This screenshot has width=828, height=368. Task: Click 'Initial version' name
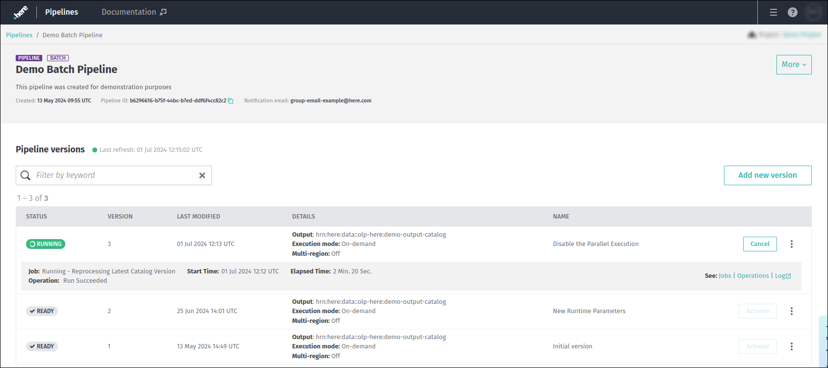[x=573, y=346]
